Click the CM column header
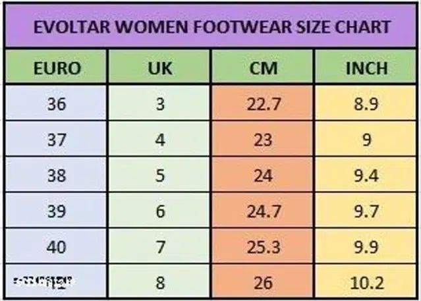 [264, 68]
